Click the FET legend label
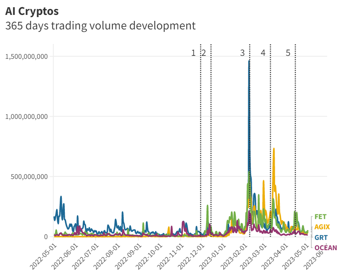This screenshot has width=357, height=277. coord(320,216)
